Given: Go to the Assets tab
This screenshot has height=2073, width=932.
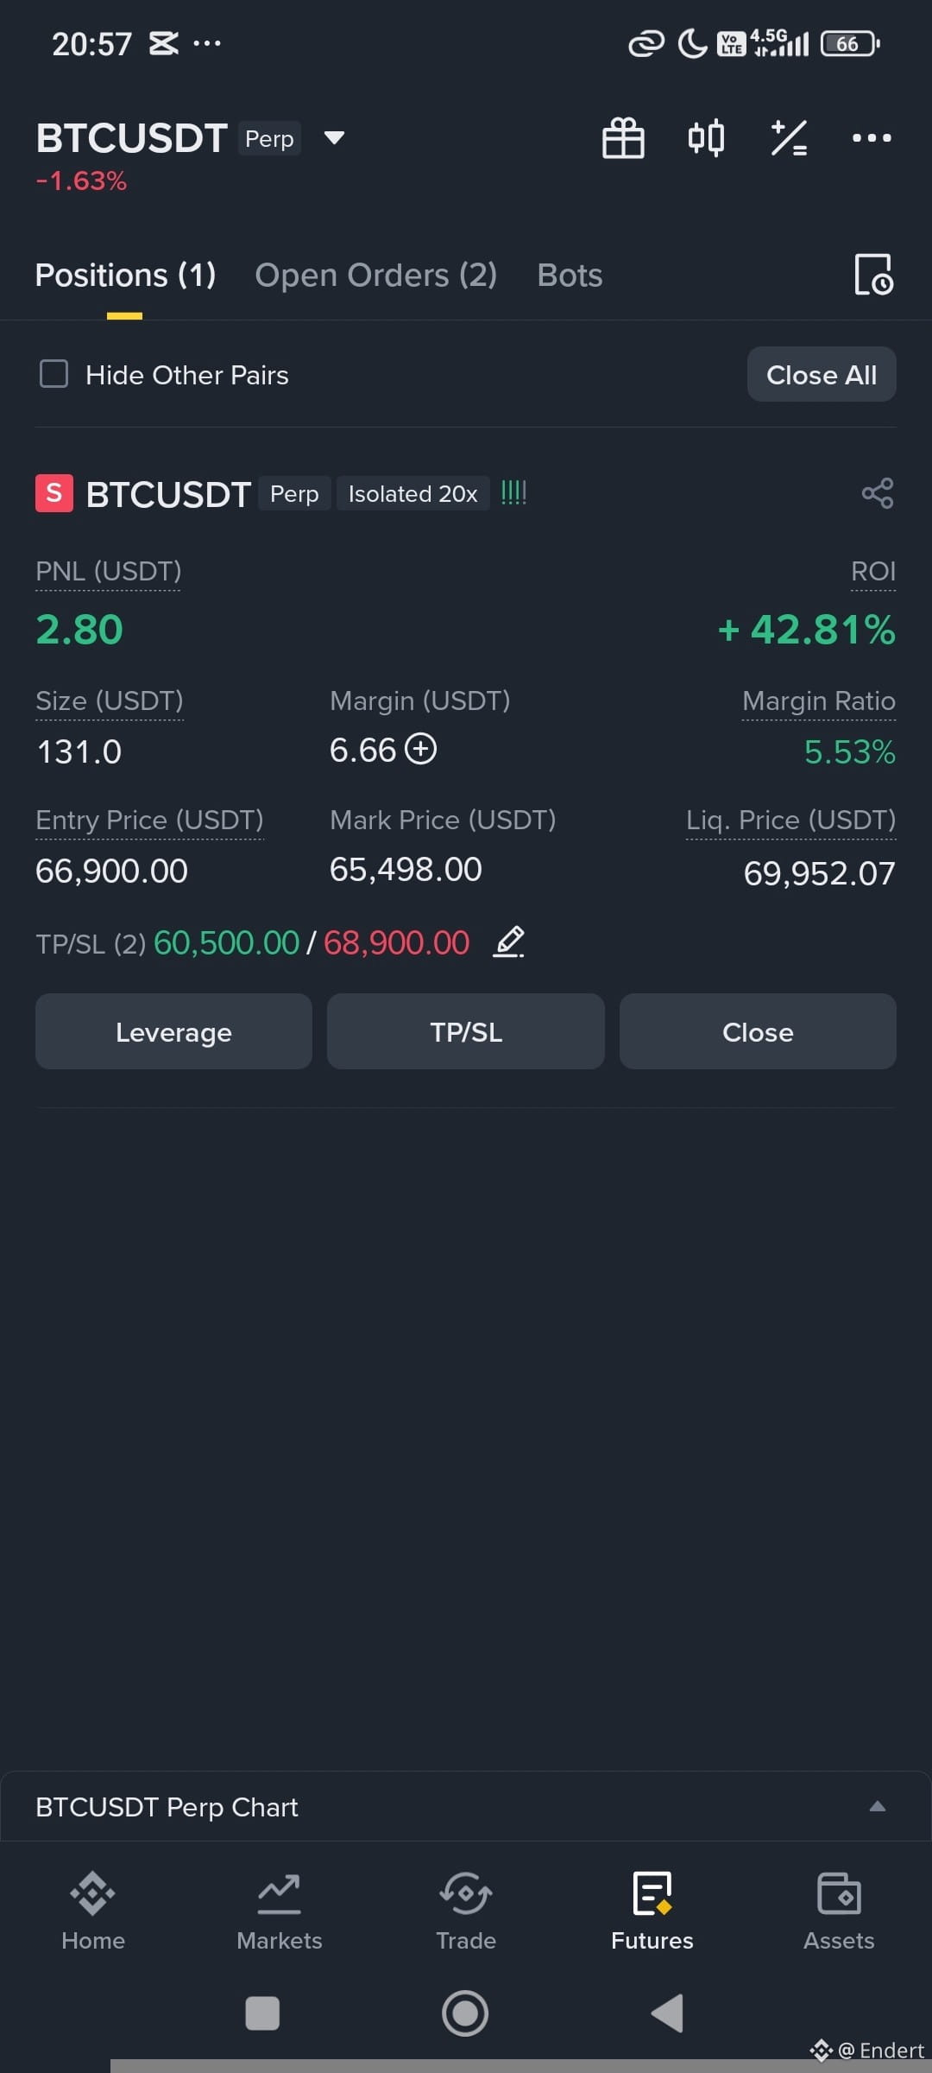Looking at the screenshot, I should point(839,1911).
